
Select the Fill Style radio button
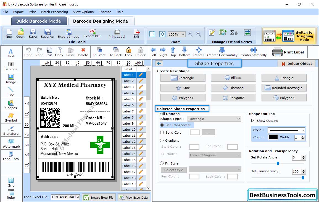(x=162, y=163)
